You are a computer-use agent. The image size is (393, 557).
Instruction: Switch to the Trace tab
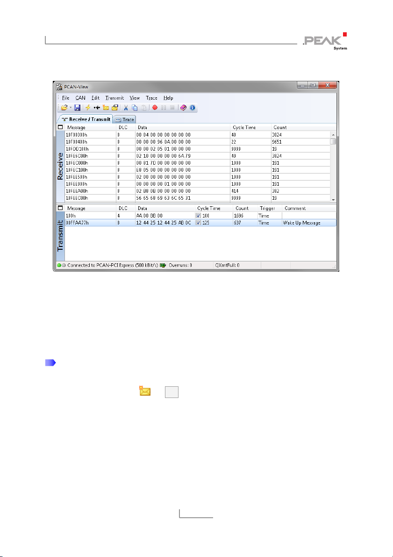(x=125, y=120)
